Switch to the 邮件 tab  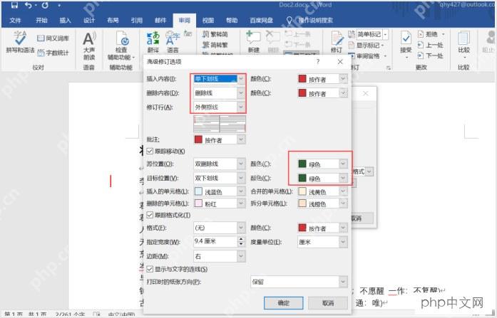tap(160, 20)
